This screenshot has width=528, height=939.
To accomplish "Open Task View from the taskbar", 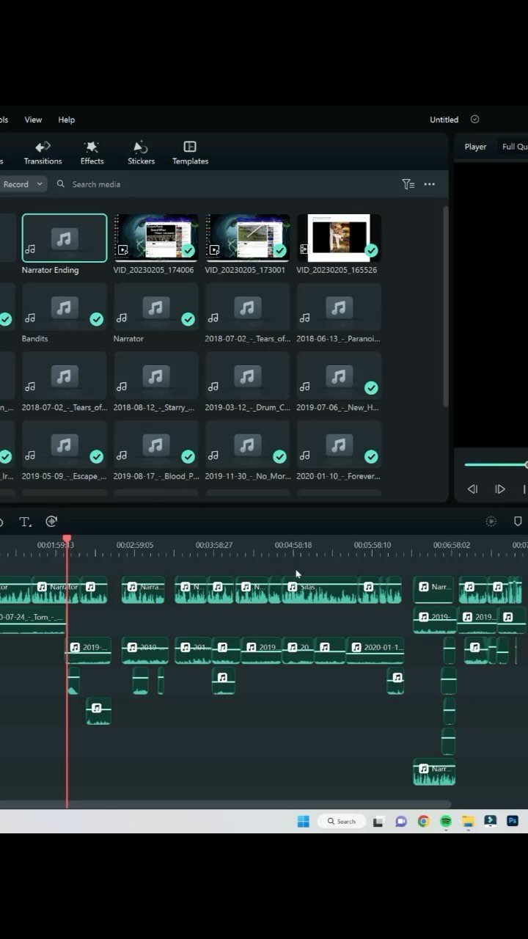I will [378, 822].
